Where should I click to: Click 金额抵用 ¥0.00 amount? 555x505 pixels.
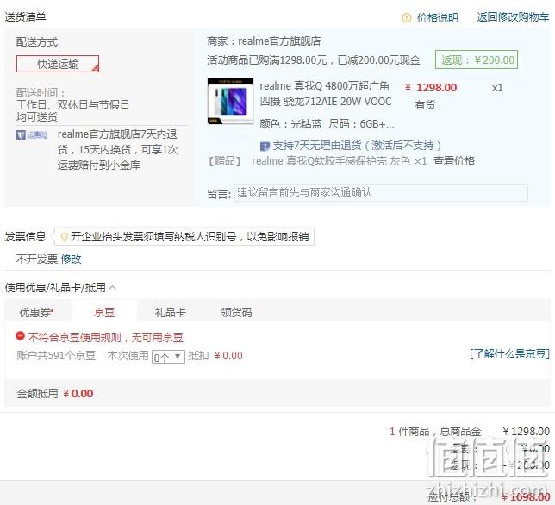(x=78, y=394)
